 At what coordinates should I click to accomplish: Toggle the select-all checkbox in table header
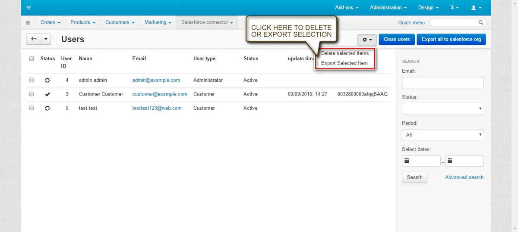coord(32,59)
